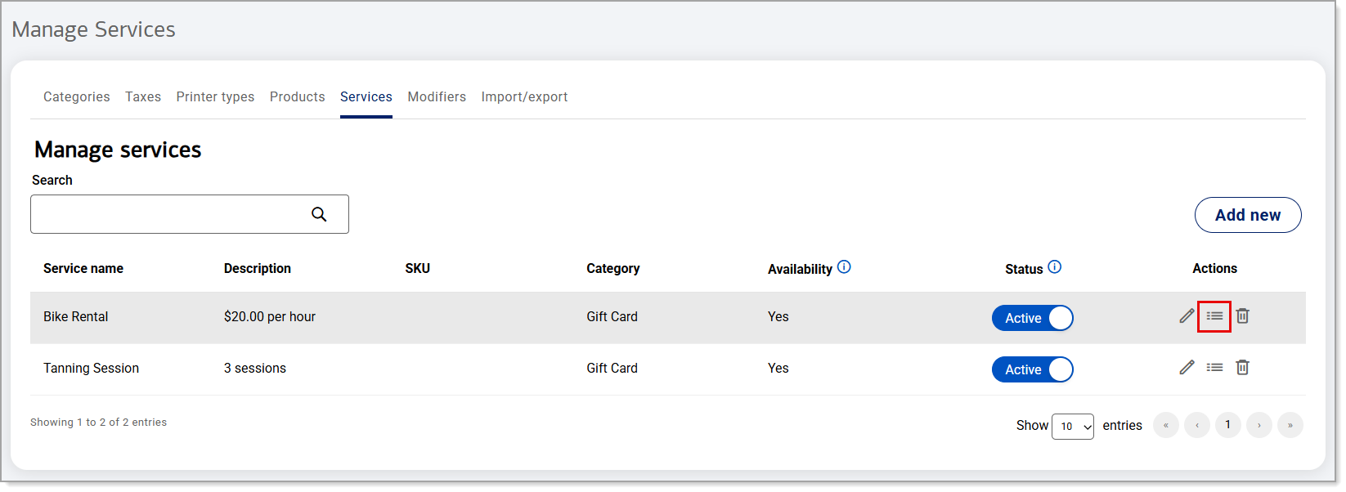Click the SKU column header
This screenshot has height=492, width=1346.
(418, 268)
